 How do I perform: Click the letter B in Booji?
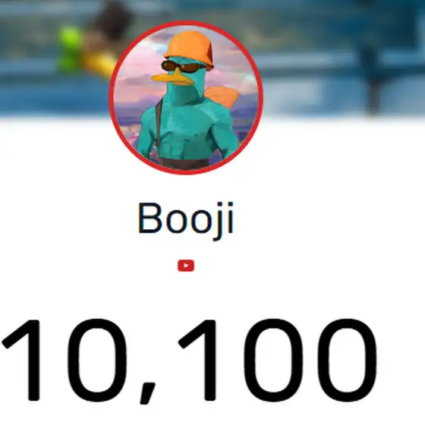(x=150, y=218)
